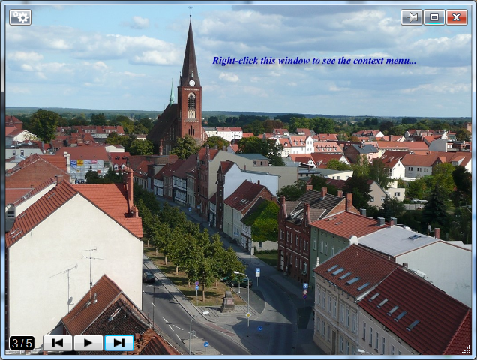The width and height of the screenshot is (477, 360).
Task: Start slideshow with the play button
Action: [x=88, y=343]
